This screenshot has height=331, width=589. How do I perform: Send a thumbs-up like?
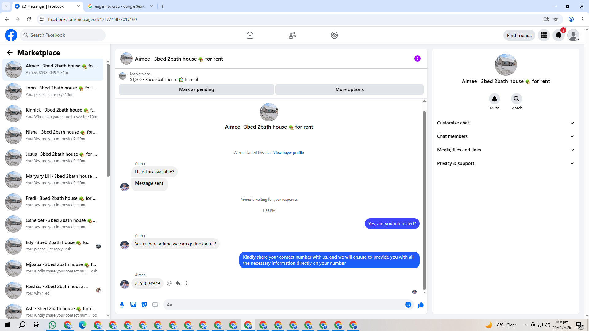point(420,305)
